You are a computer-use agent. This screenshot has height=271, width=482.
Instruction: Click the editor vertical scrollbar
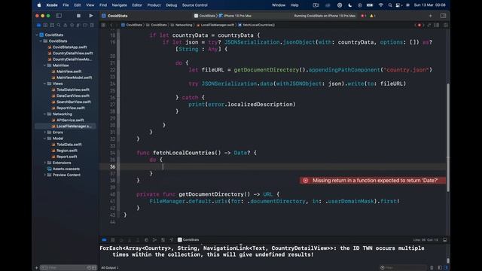(448, 137)
